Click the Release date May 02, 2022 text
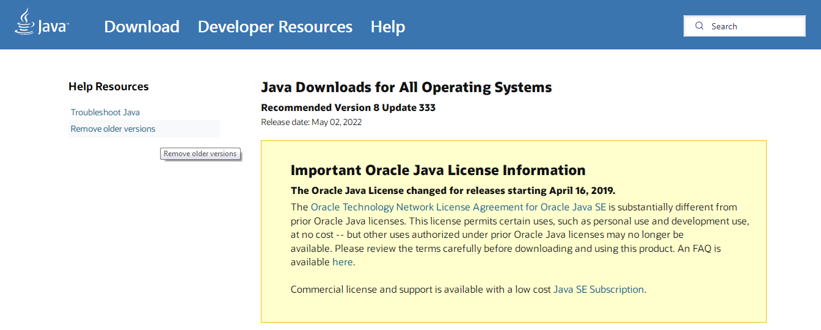 312,122
